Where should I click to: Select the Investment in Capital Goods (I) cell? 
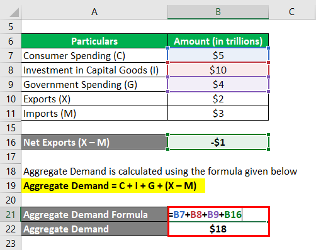pos(94,70)
